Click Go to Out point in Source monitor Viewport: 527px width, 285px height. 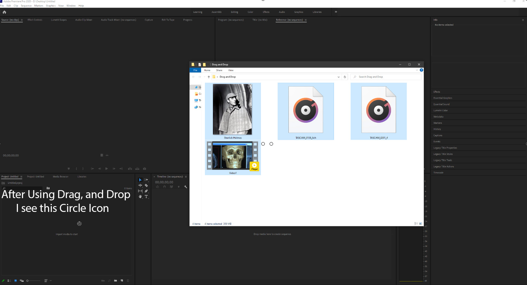click(x=121, y=169)
